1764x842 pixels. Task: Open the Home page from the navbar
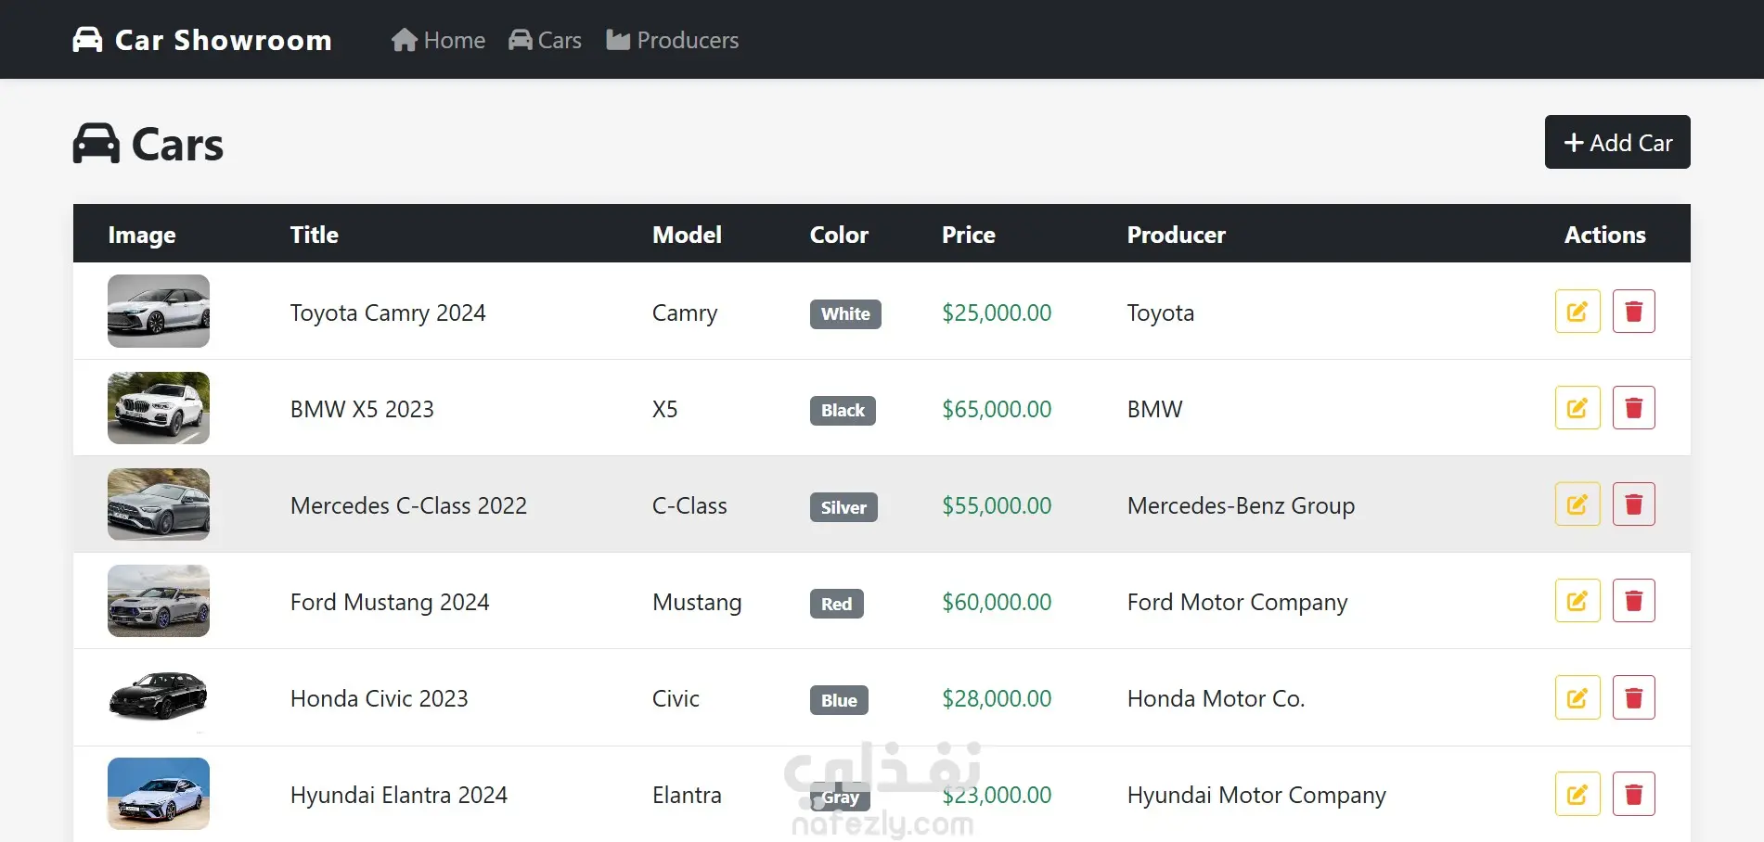(438, 40)
